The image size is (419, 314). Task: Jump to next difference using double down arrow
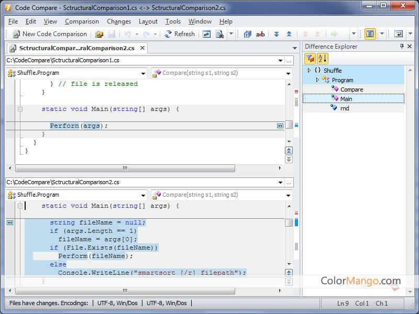pos(278,34)
